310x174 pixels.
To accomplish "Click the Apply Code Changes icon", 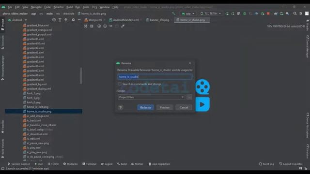I will 239,14.
